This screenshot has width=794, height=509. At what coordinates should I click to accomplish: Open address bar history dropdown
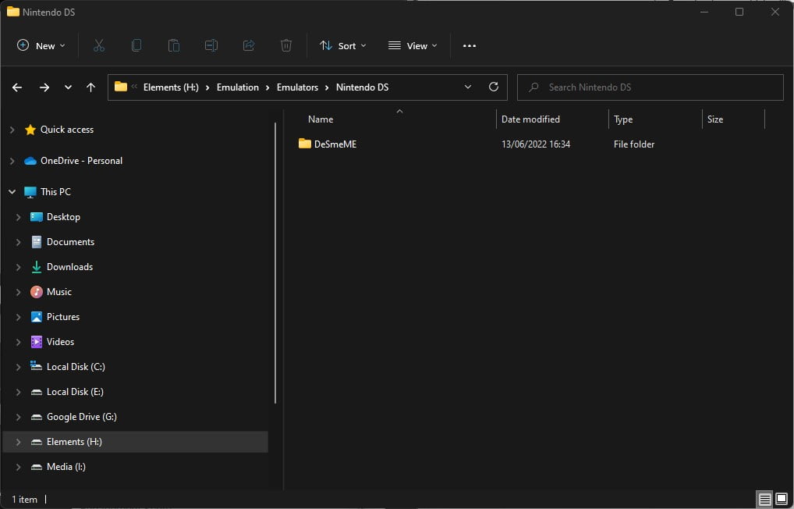coord(468,87)
